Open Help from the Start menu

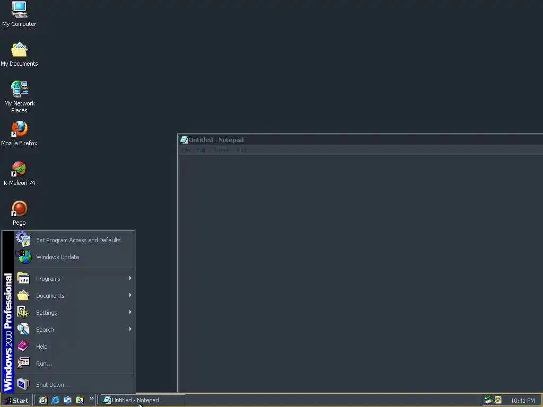point(74,347)
